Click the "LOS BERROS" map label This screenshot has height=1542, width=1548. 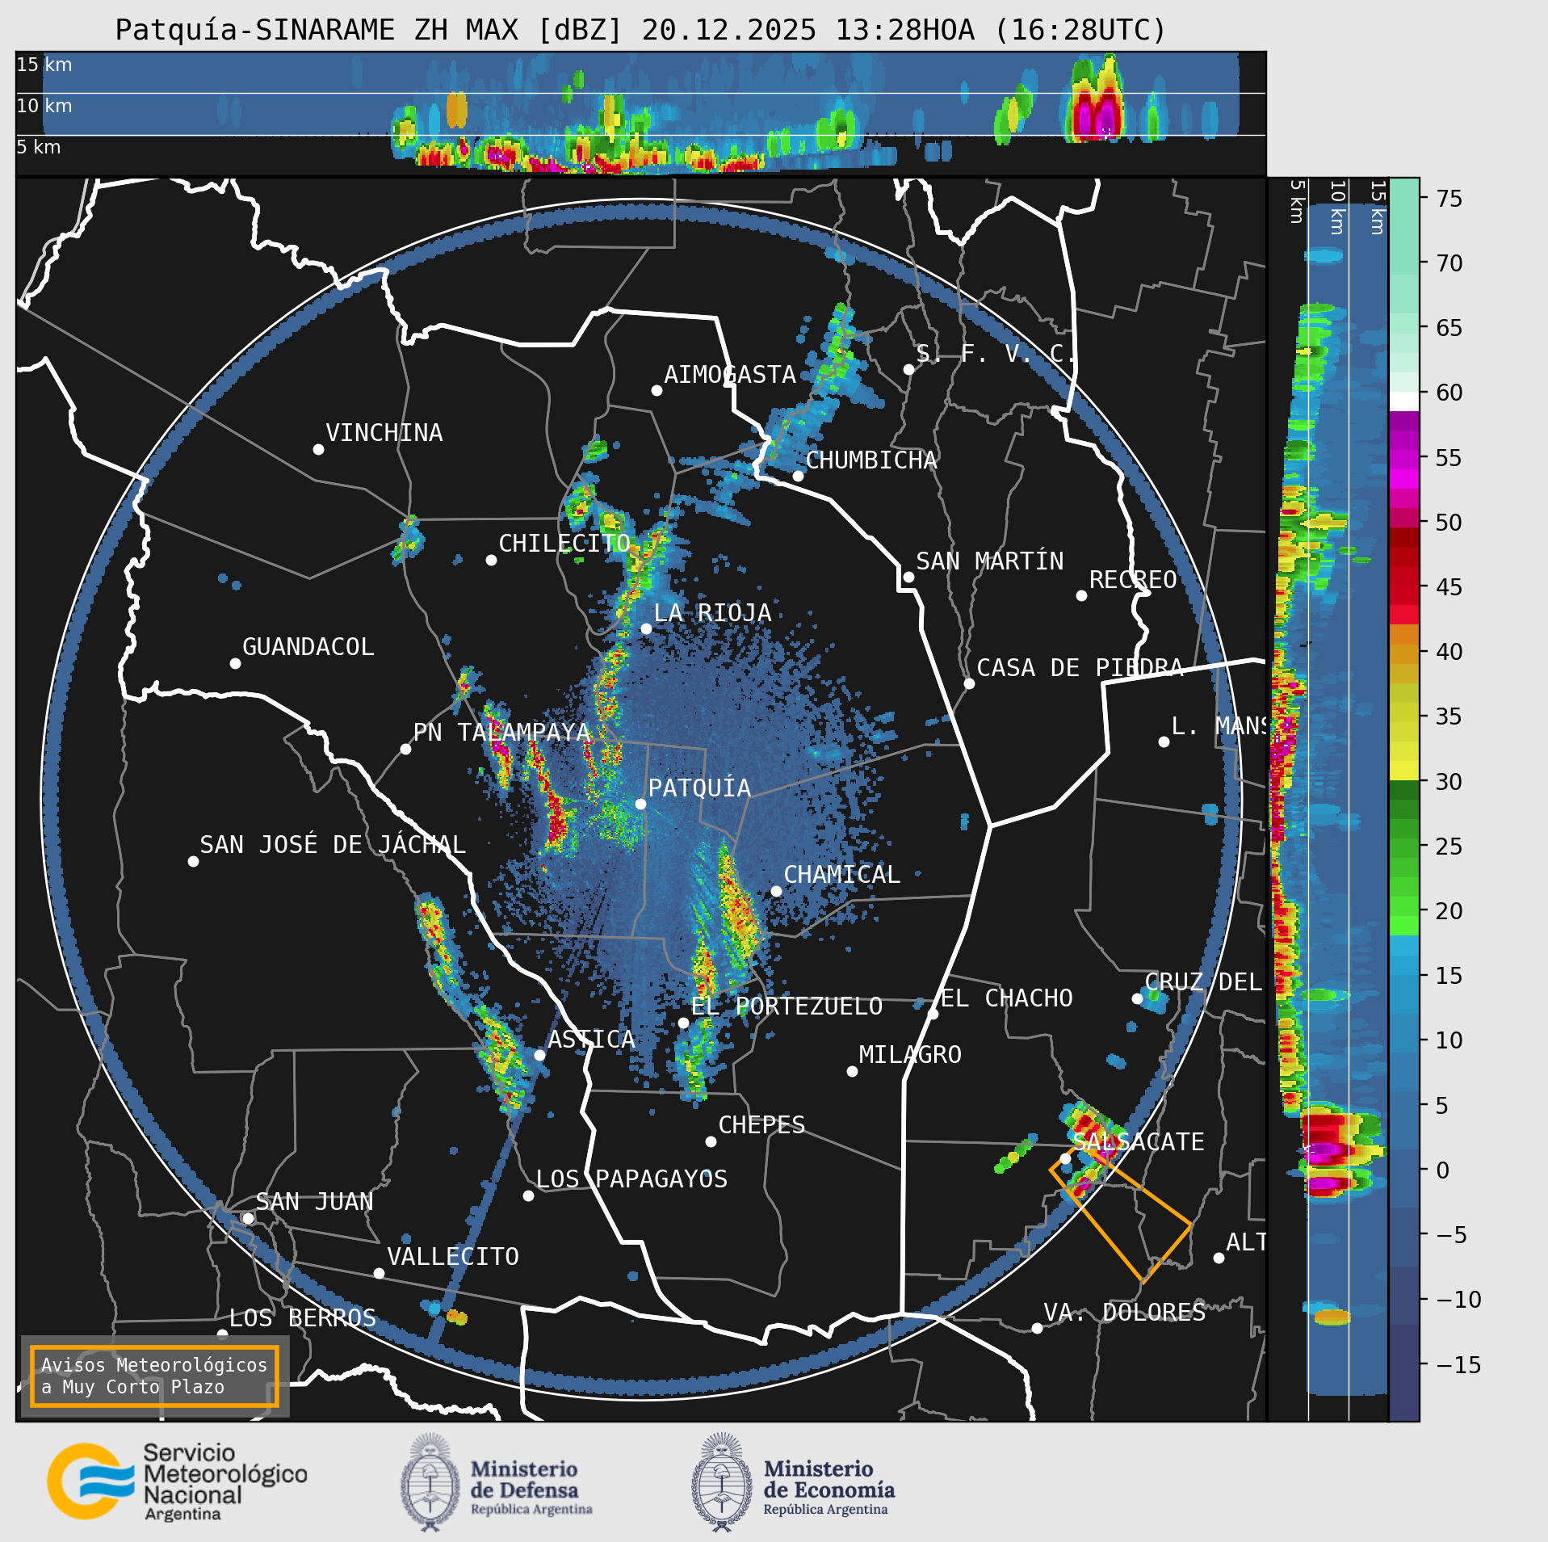303,1318
